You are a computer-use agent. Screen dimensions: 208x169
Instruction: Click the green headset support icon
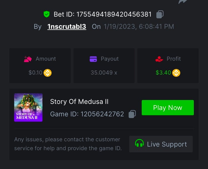tap(139, 144)
